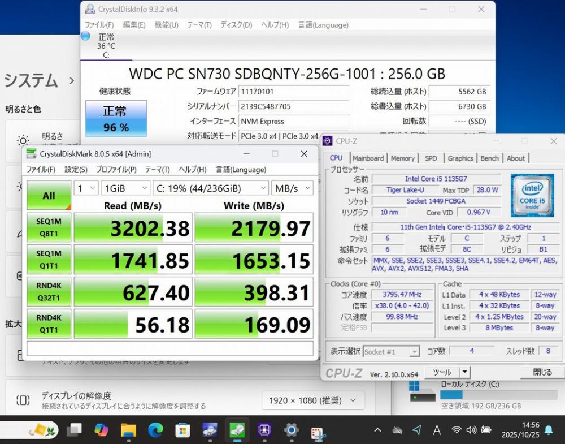The image size is (565, 444).
Task: Run the RND4K Q1T1 test
Action: [x=49, y=324]
